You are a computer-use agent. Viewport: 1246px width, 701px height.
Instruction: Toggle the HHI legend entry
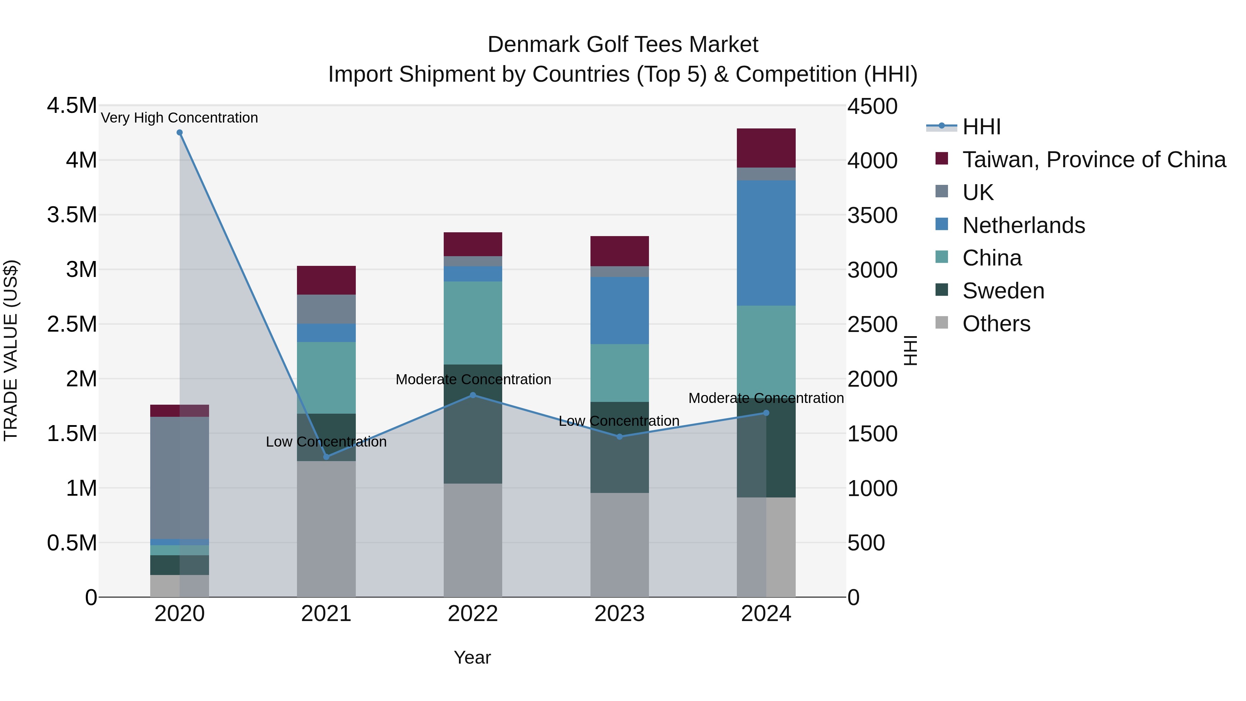point(963,127)
